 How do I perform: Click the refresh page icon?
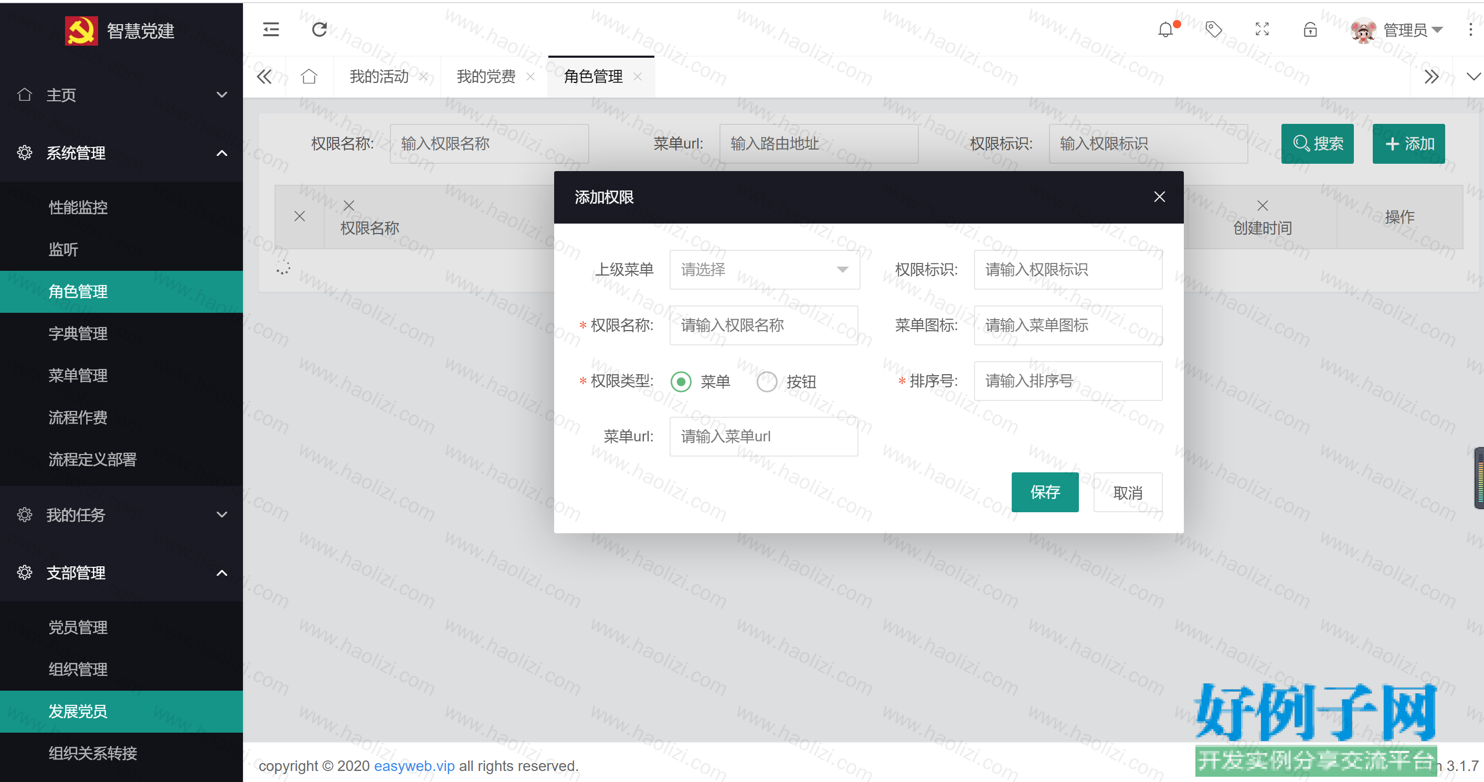pyautogui.click(x=319, y=29)
